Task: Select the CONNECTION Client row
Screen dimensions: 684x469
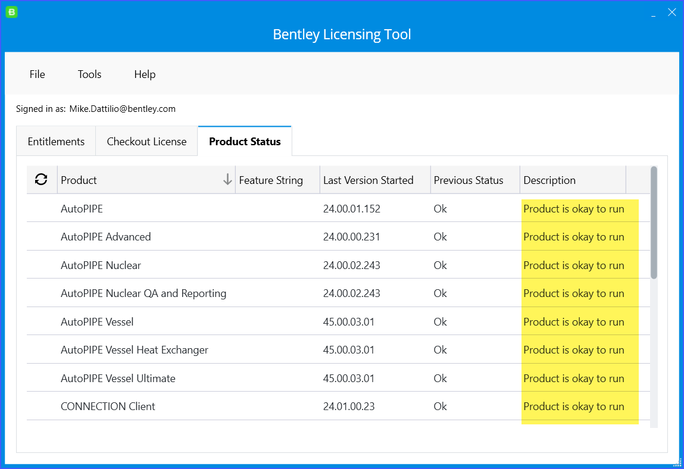Action: (108, 407)
